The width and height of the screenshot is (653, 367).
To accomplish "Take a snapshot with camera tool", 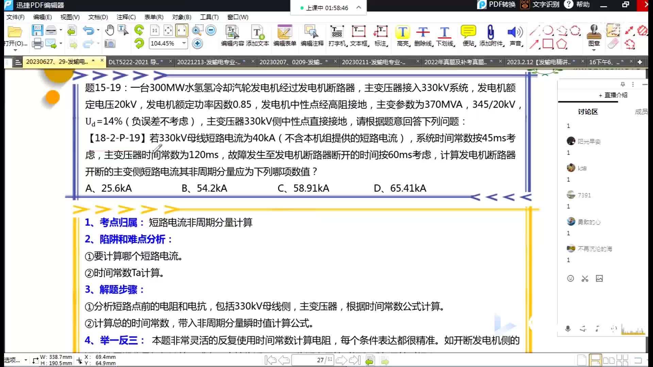I will pyautogui.click(x=110, y=43).
